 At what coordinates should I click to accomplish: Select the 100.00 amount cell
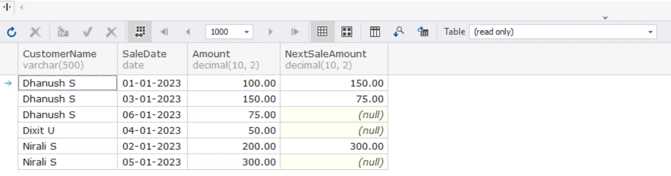click(234, 83)
